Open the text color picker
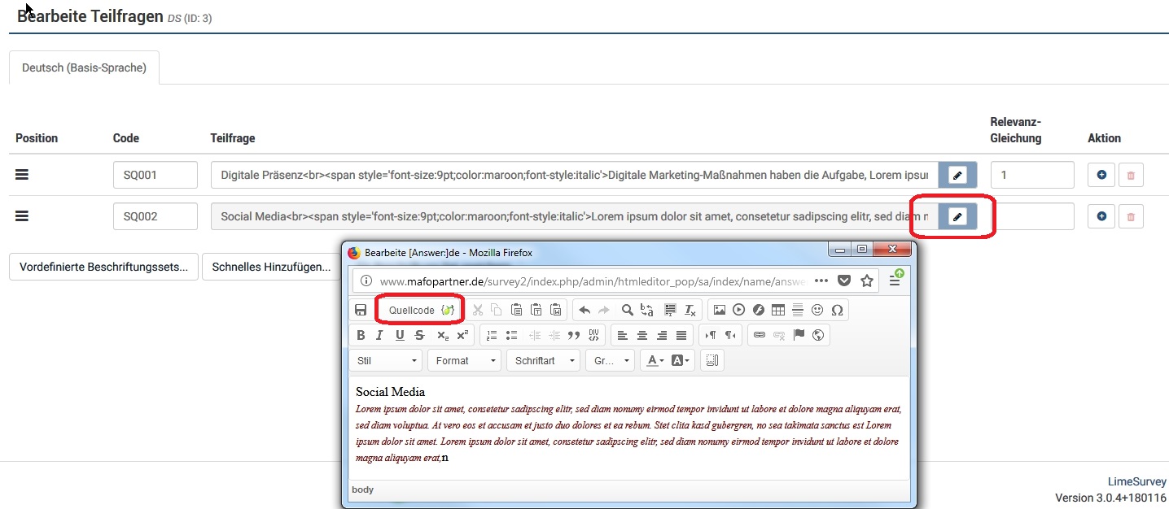1169x509 pixels. pos(653,360)
